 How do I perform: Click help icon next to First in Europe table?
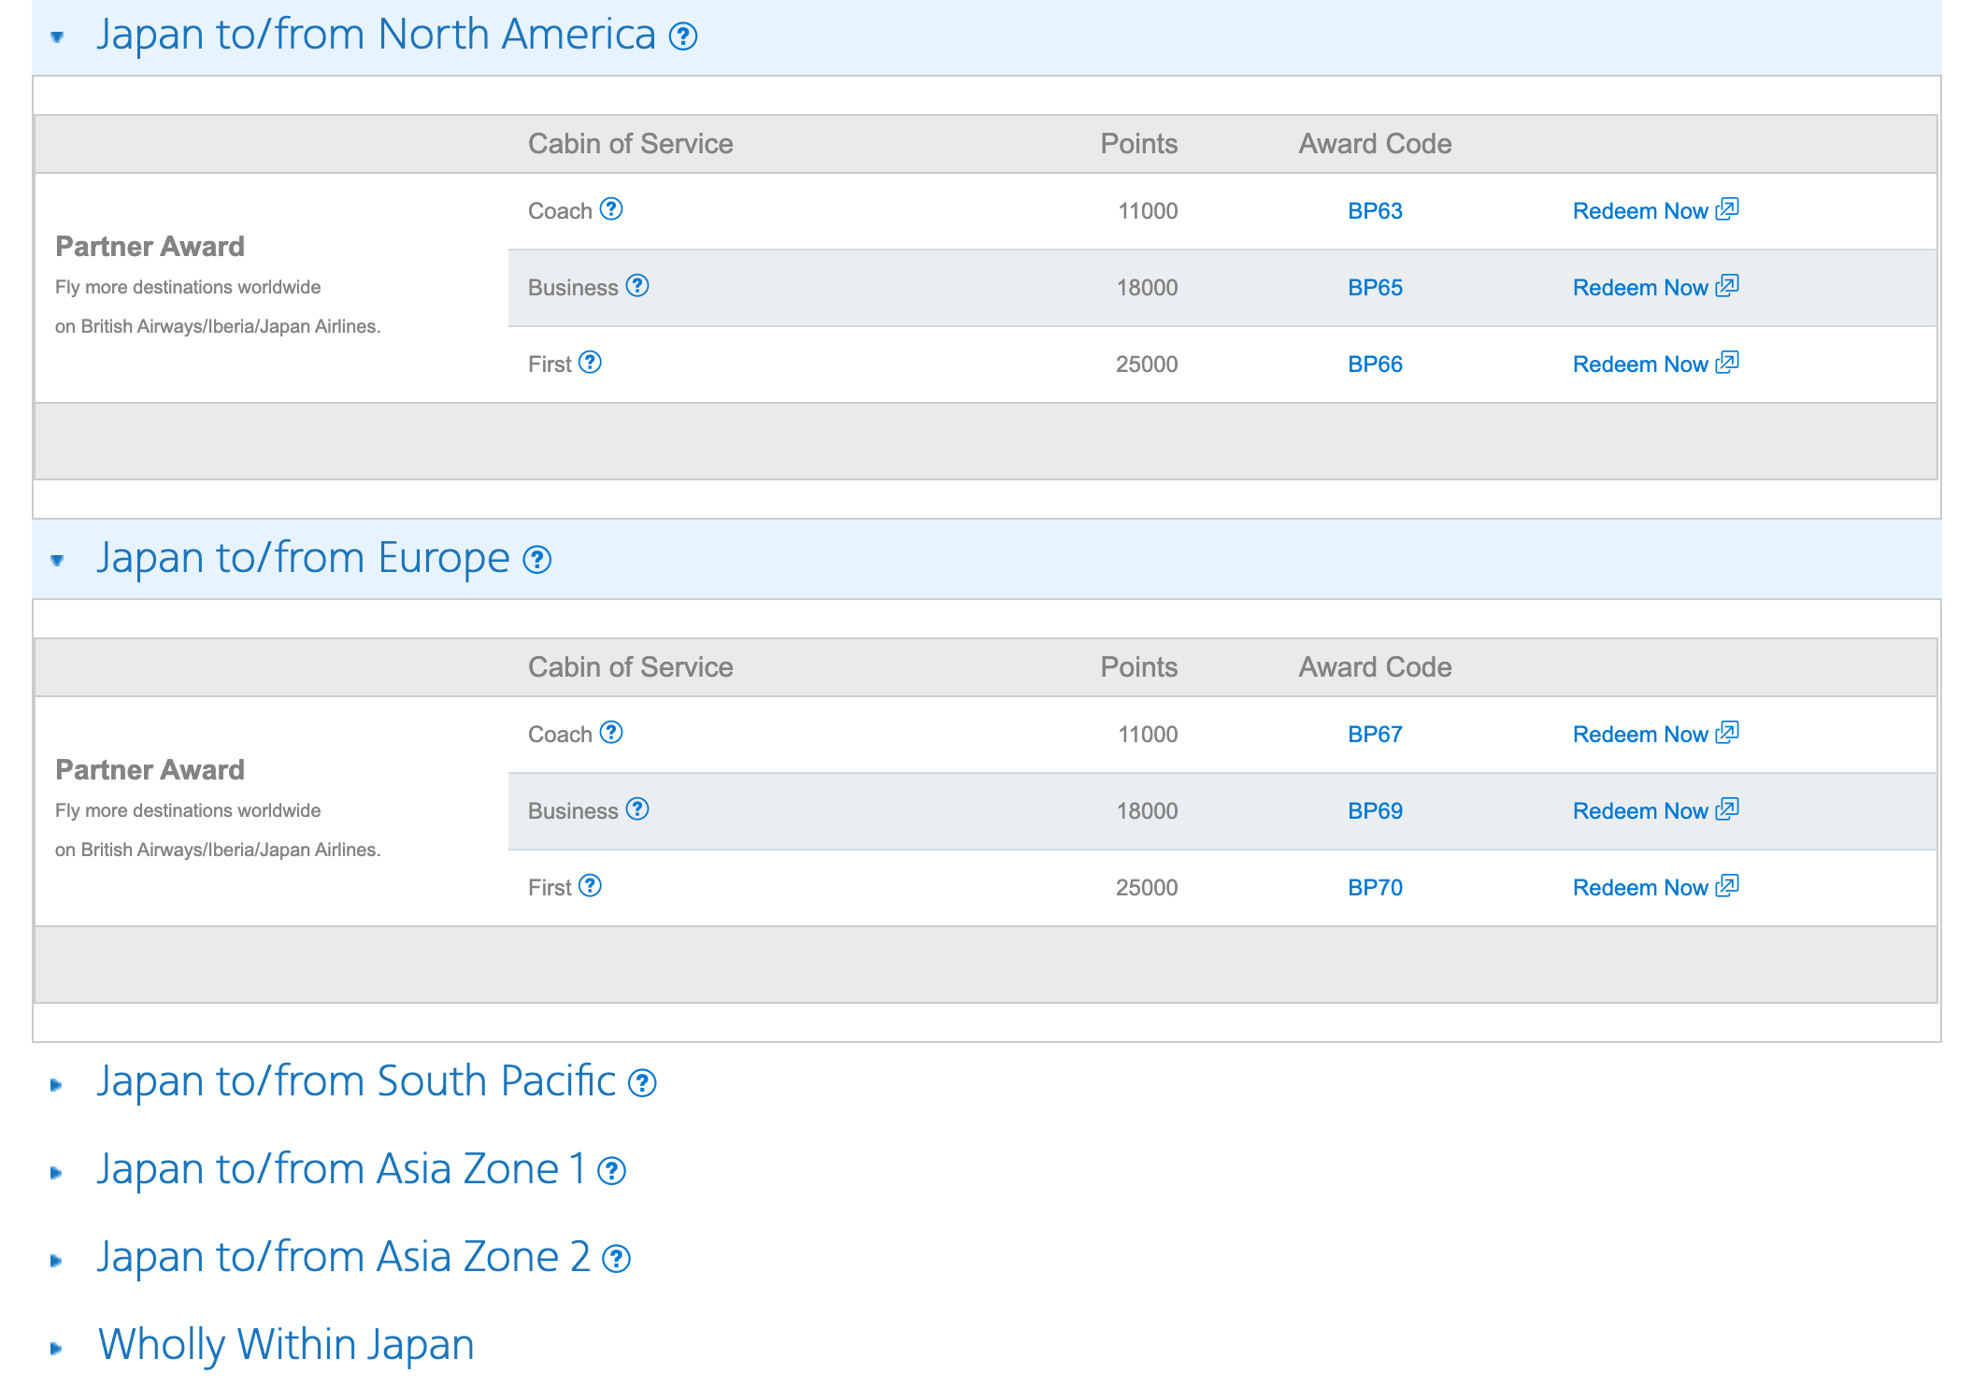590,886
